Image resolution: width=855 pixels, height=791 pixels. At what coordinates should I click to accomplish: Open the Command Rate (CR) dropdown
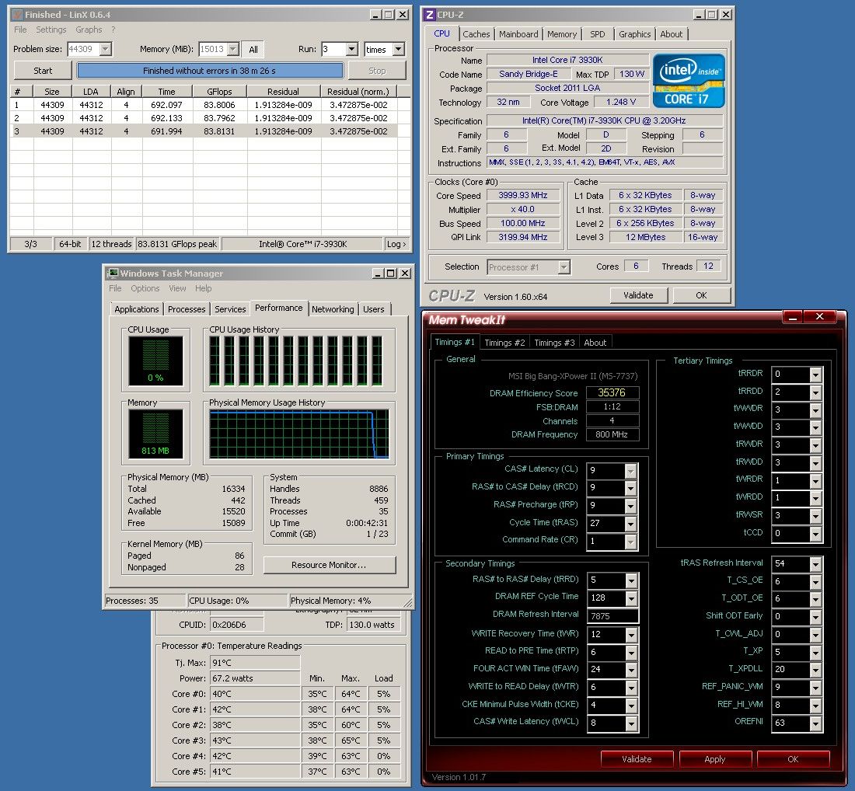pos(630,541)
